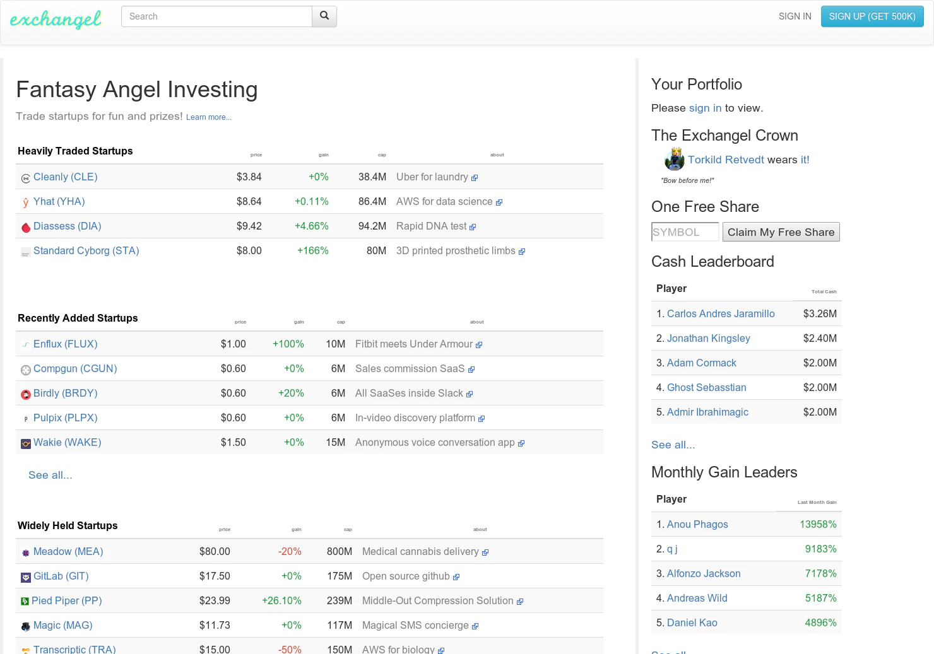934x654 pixels.
Task: Click the Pulpix logo icon
Action: click(26, 419)
